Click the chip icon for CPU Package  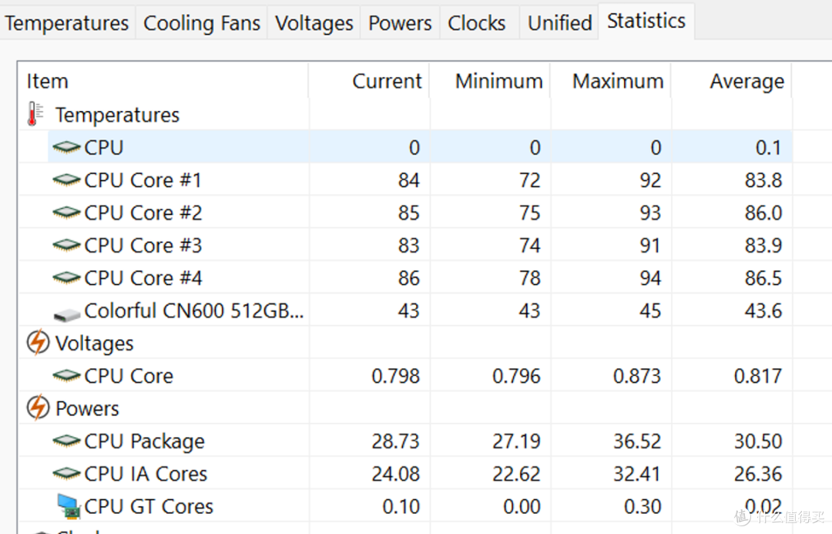tap(66, 441)
